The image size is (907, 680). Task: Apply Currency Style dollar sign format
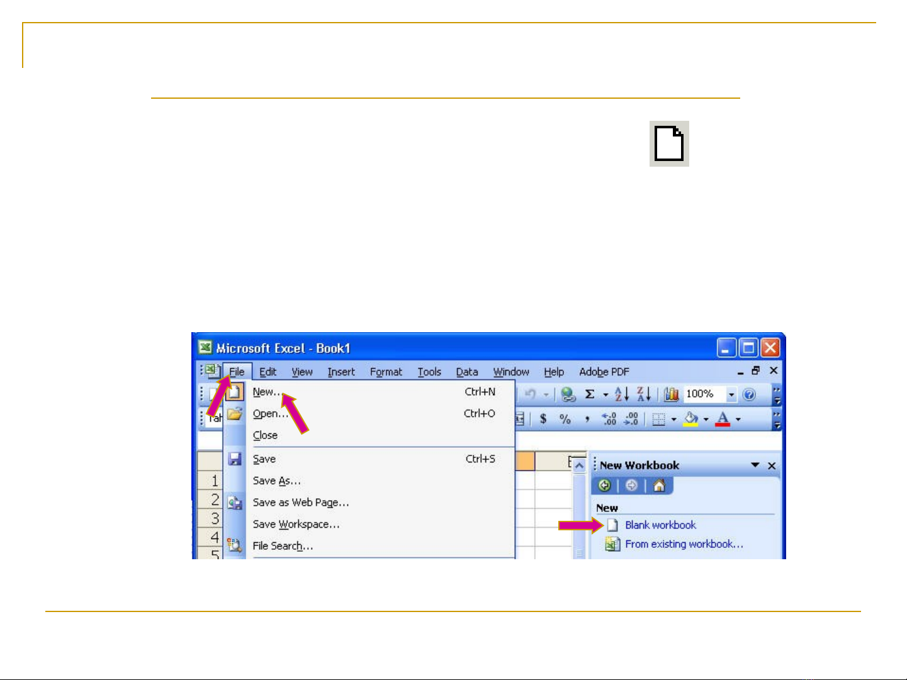click(543, 419)
